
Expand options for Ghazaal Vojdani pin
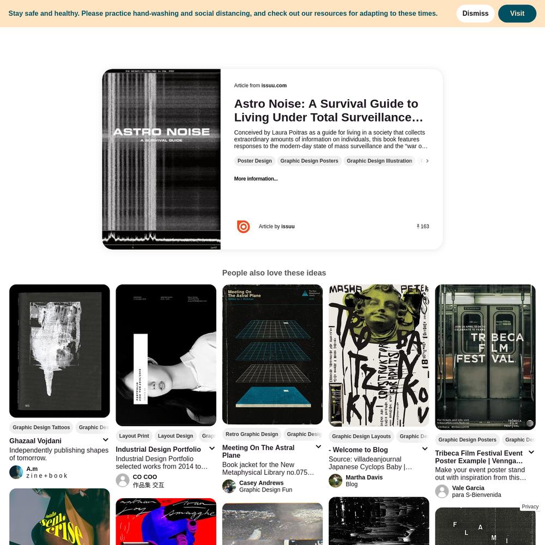coord(105,440)
